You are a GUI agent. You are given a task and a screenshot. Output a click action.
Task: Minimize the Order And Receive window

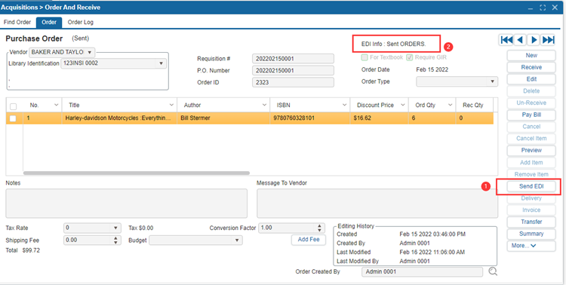531,8
